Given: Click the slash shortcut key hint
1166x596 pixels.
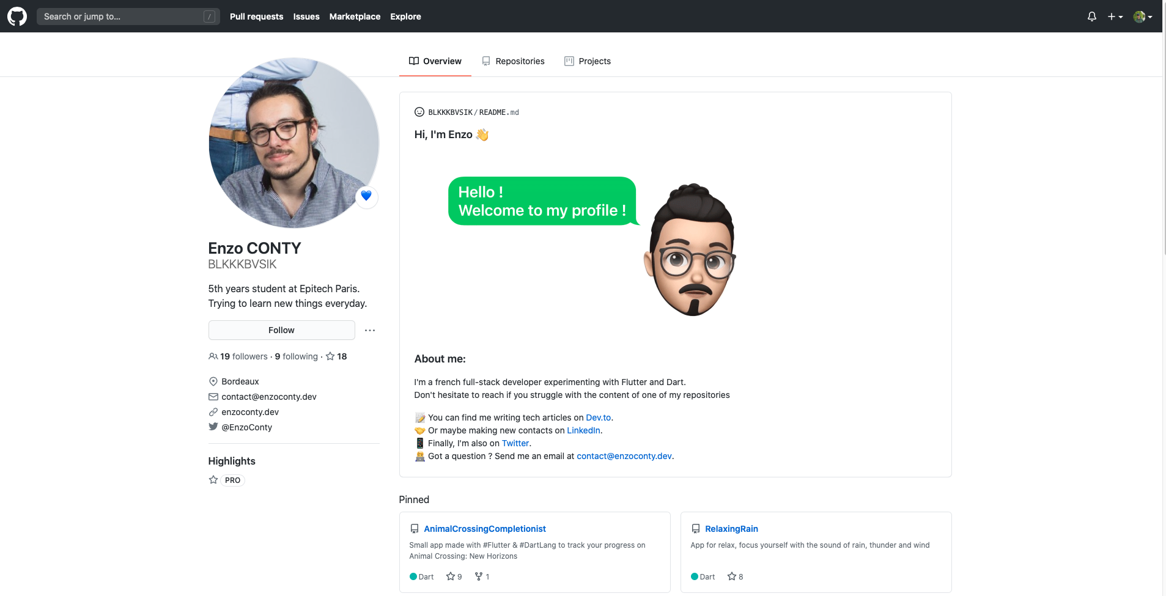Looking at the screenshot, I should pos(209,17).
